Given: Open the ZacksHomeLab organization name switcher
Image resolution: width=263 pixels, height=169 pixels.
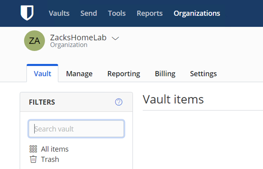Looking at the screenshot, I should point(78,37).
